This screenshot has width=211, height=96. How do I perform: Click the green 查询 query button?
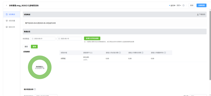click(34, 47)
